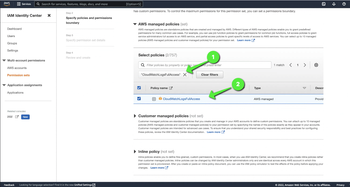Open the help question mark icon
The image size is (350, 187).
pos(344,4)
